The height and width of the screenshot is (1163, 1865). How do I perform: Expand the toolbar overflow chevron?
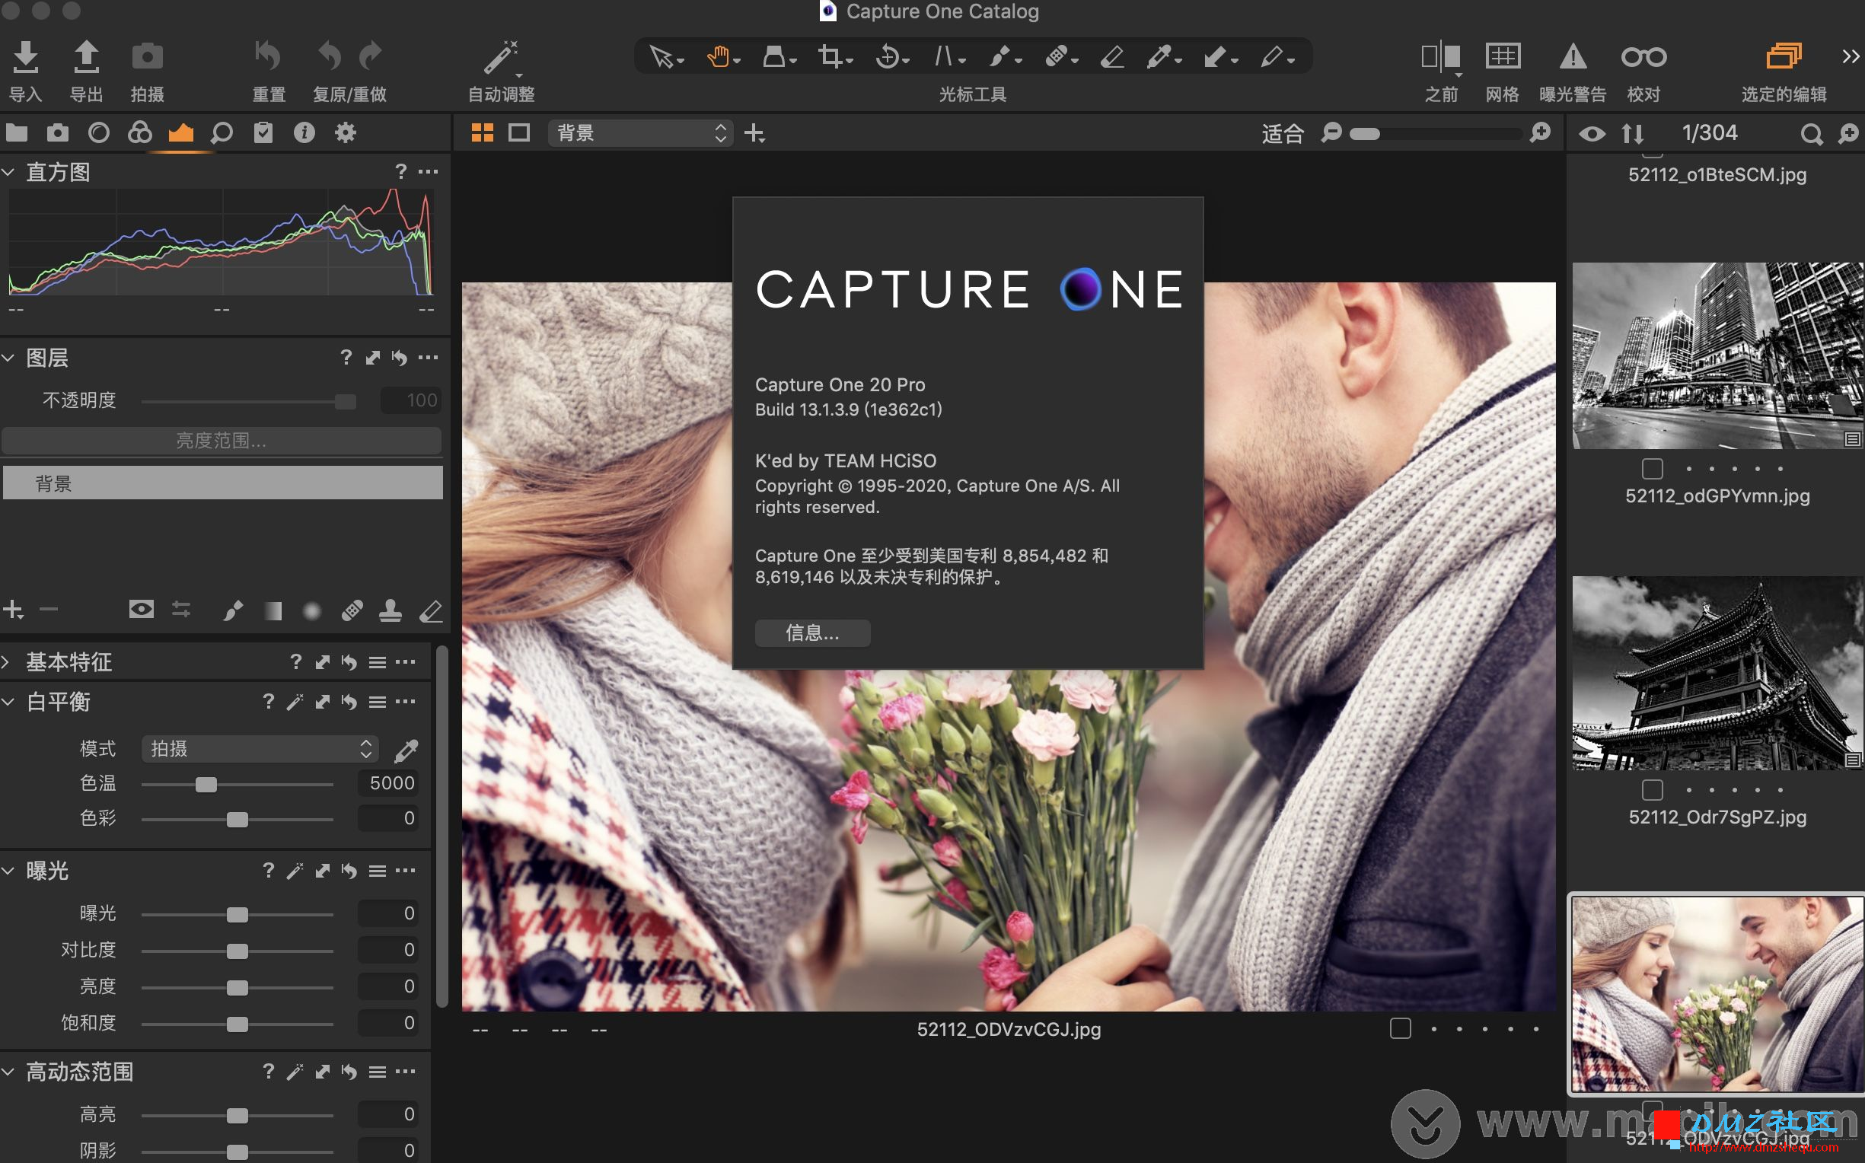[x=1851, y=56]
